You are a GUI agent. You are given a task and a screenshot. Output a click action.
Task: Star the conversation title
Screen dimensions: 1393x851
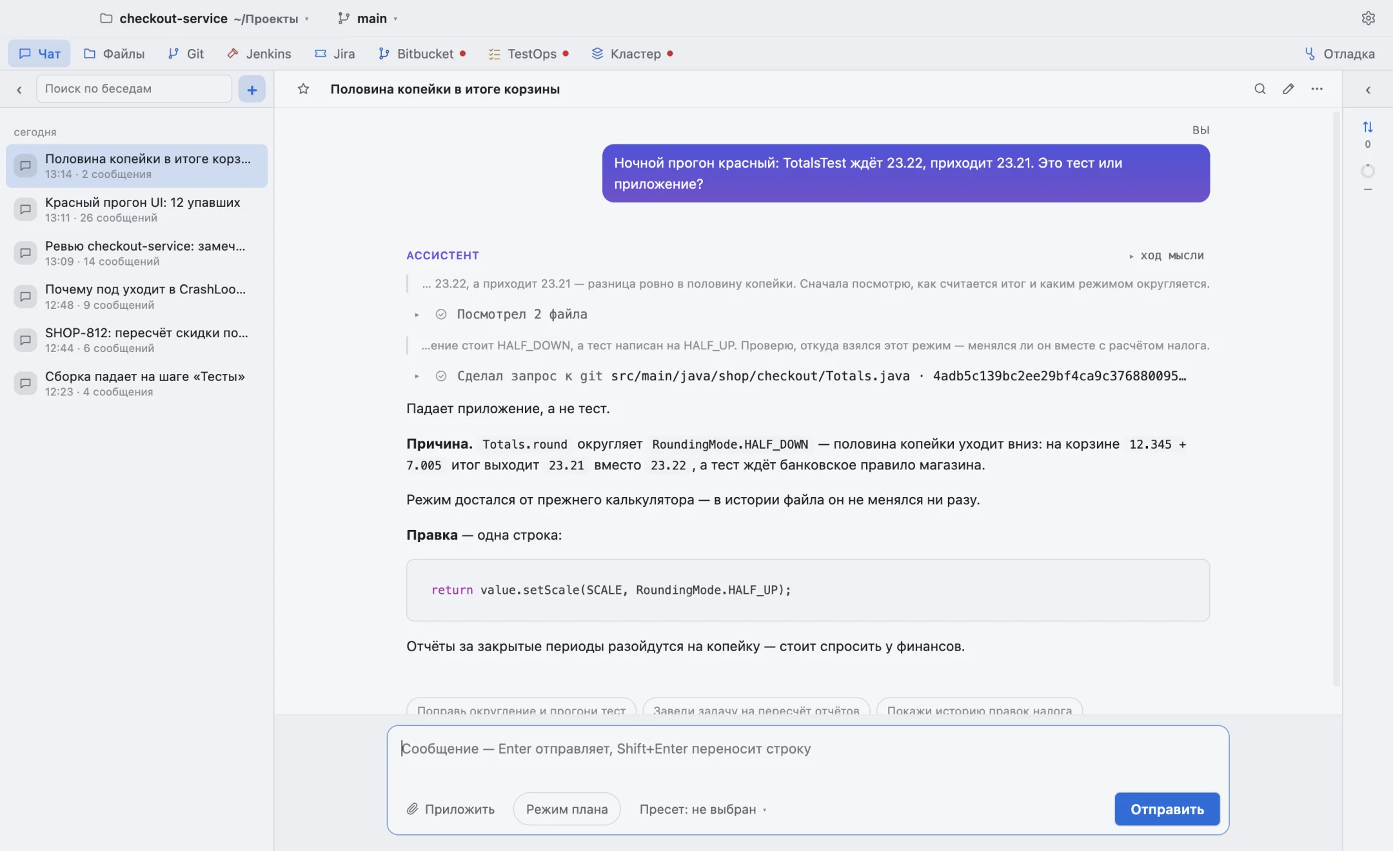point(303,89)
